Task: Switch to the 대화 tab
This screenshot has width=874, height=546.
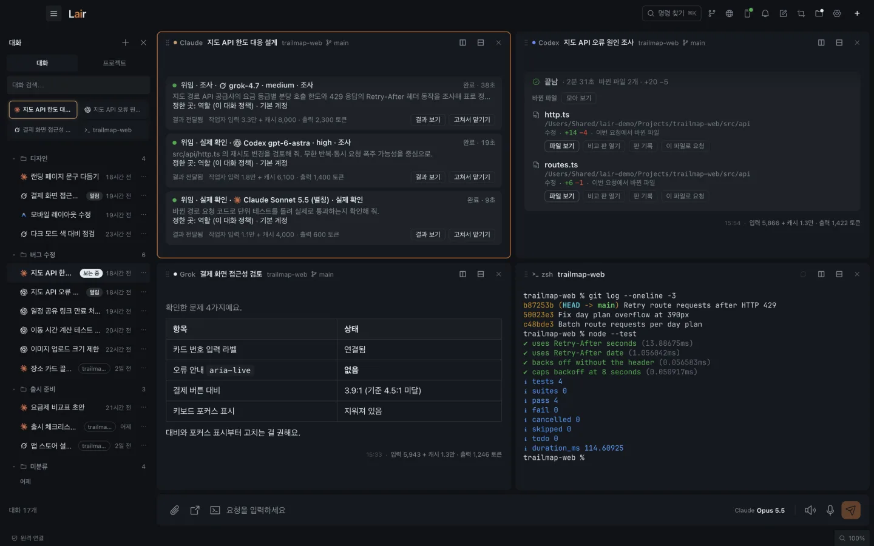Action: pos(42,63)
